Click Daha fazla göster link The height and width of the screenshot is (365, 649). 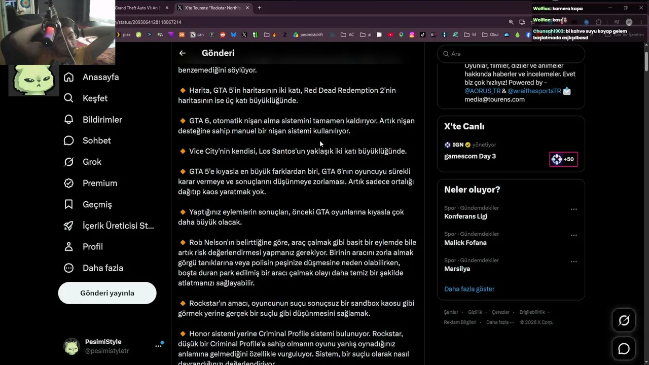tap(469, 289)
